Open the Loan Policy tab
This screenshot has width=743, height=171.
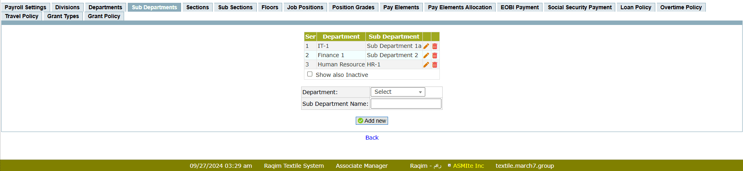pyautogui.click(x=636, y=7)
